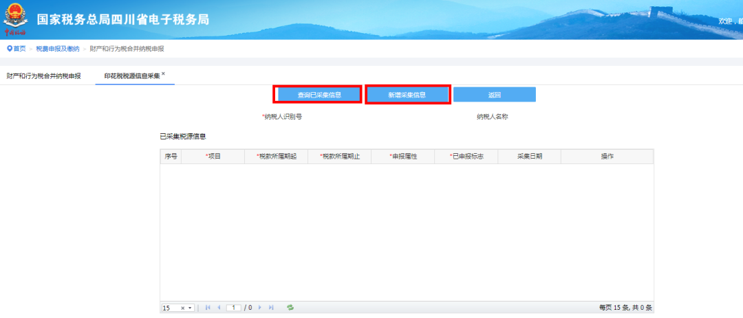Viewport: 743px width, 318px height.
Task: Click the 国家税务总局四川省电子税务局 title
Action: (123, 20)
